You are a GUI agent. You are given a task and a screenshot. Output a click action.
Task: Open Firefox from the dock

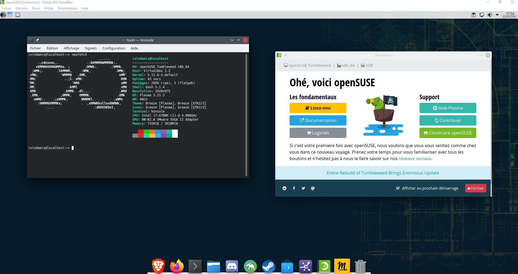[x=177, y=266]
